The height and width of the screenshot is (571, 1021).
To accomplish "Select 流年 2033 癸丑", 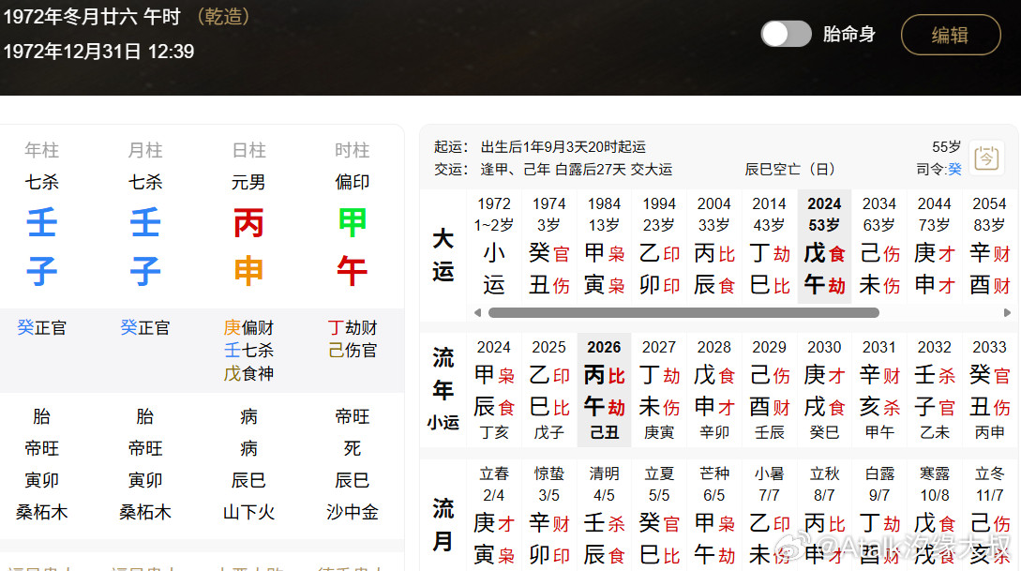I will [990, 389].
